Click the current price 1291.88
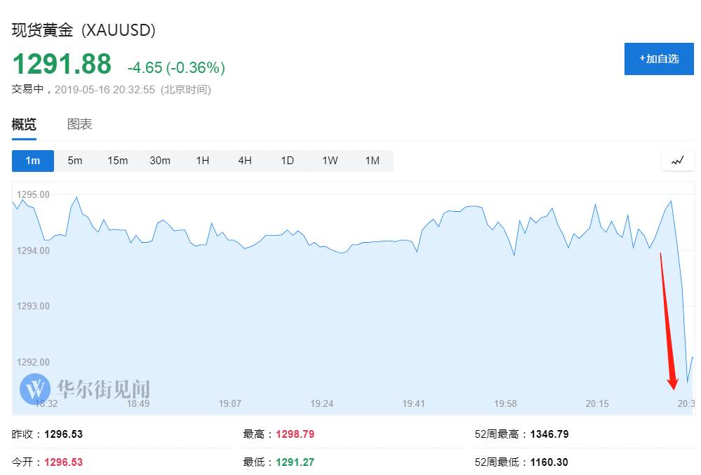The width and height of the screenshot is (701, 475). [62, 65]
